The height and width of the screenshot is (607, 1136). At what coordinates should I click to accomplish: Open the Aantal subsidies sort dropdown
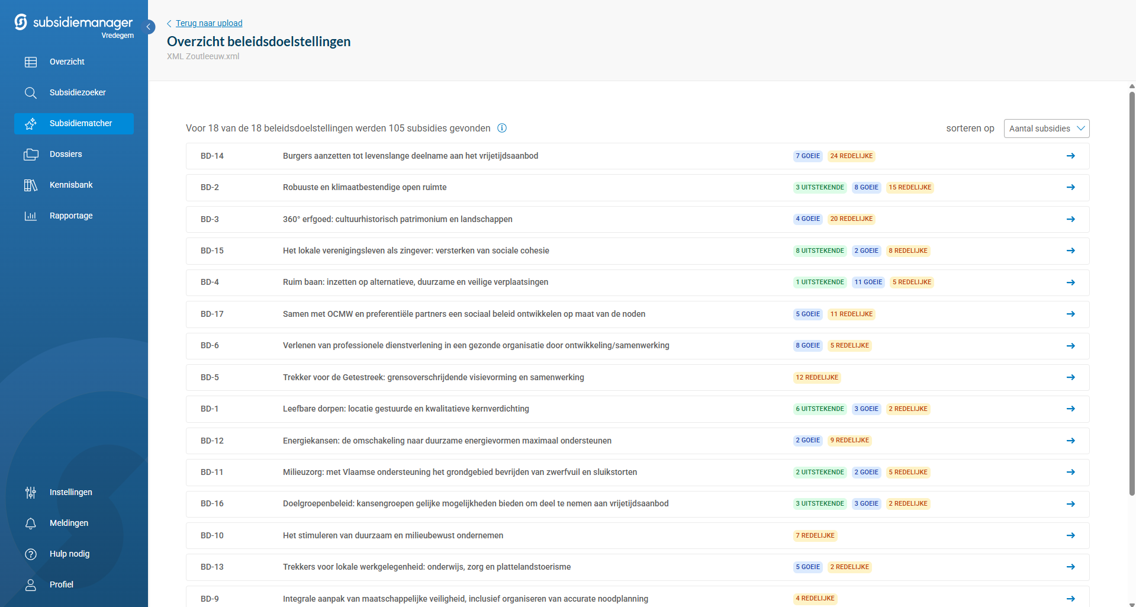click(x=1046, y=129)
